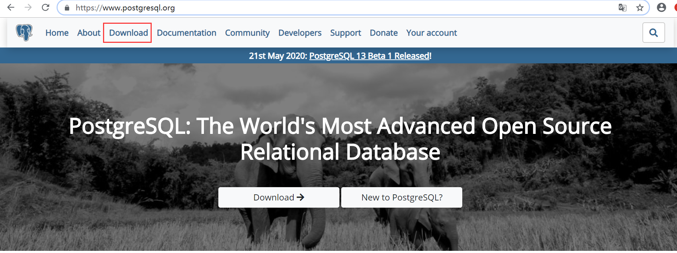
Task: Click the hero Download arrow button
Action: point(279,197)
